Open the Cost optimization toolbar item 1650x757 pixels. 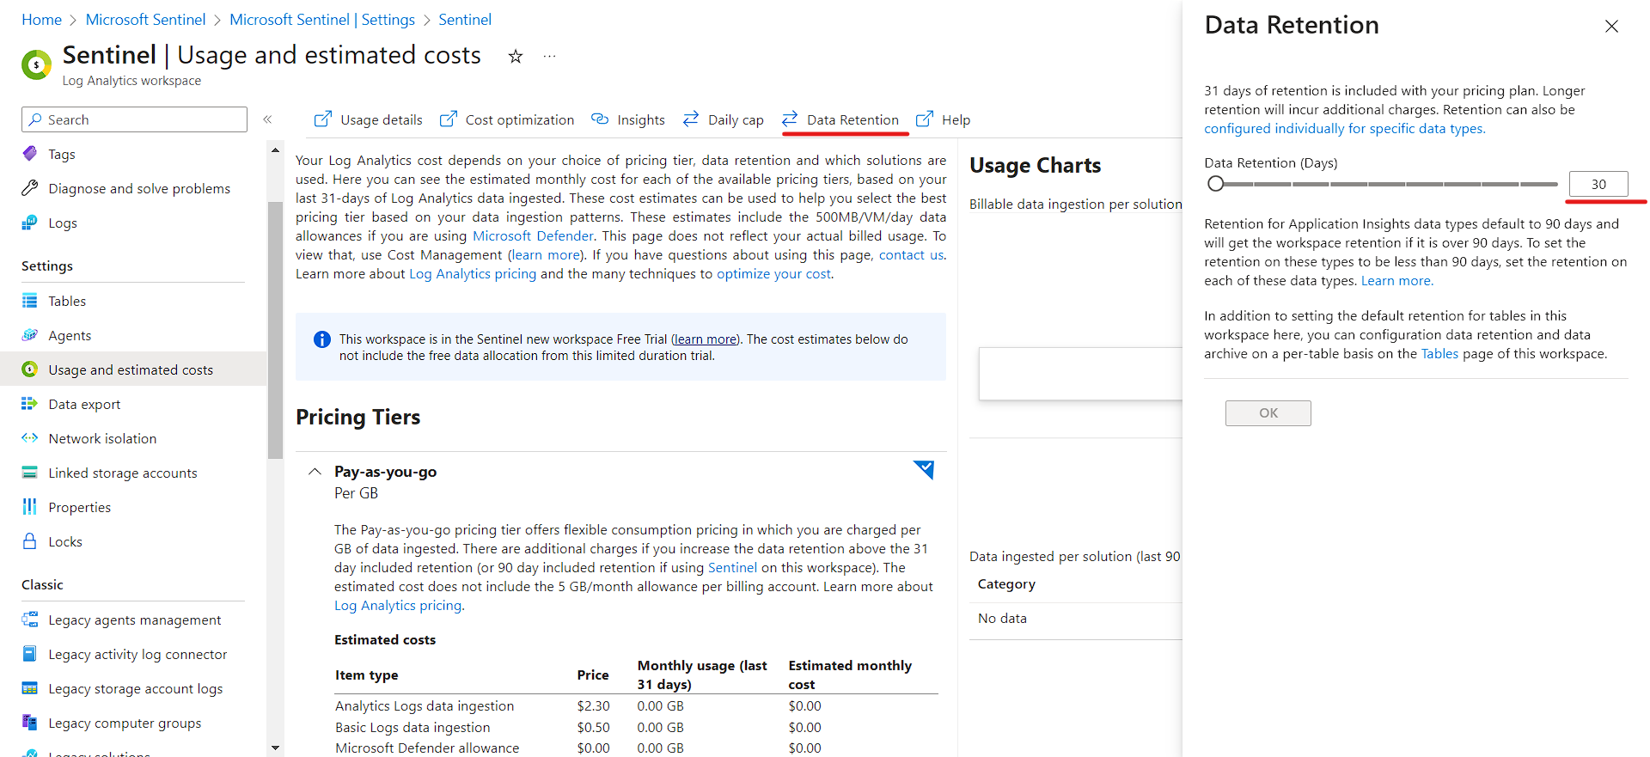click(x=507, y=119)
